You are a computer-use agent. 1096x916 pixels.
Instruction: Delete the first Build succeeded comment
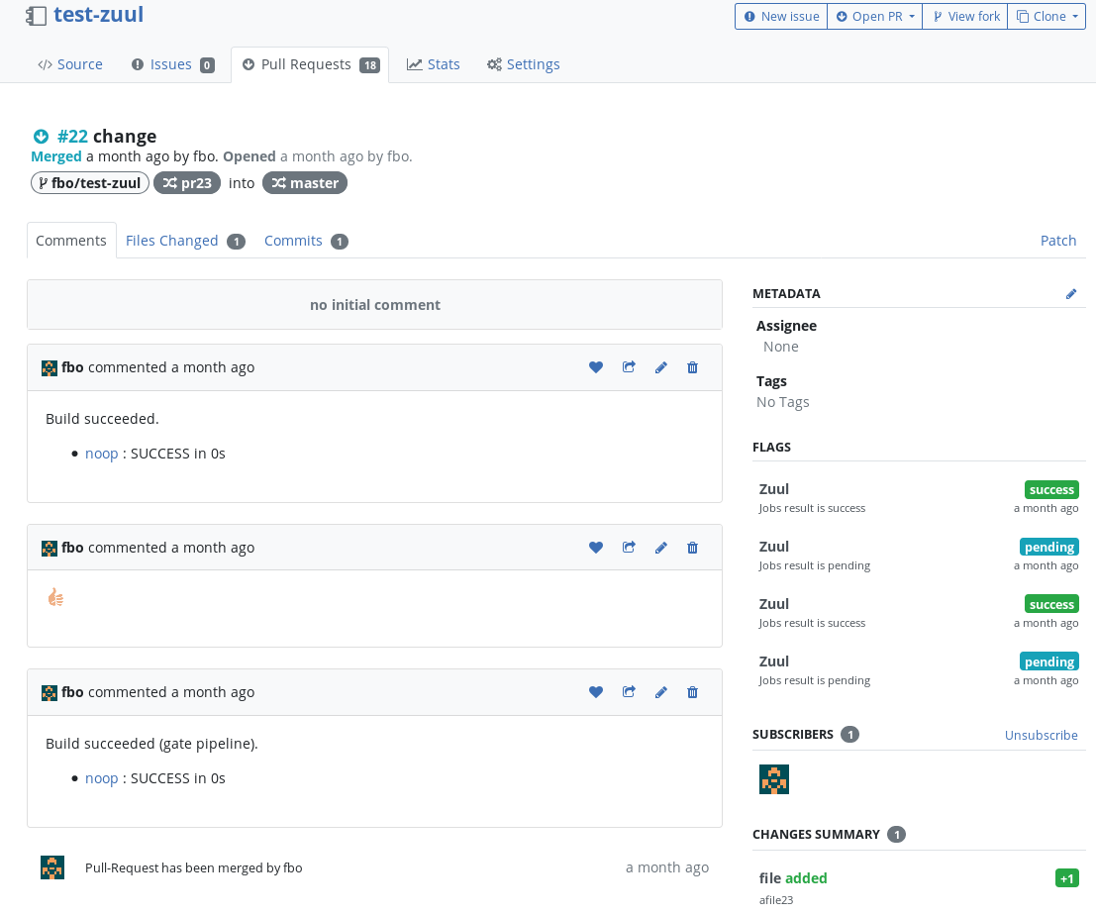(x=693, y=367)
